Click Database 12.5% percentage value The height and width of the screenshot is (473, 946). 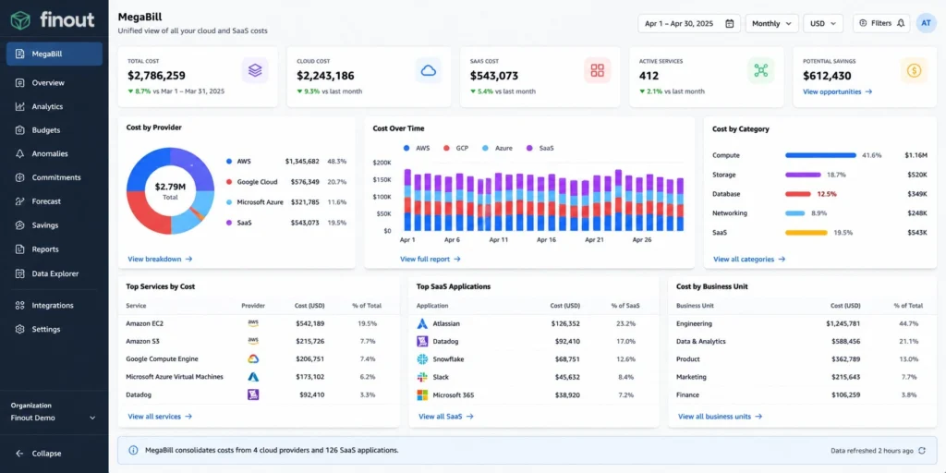[x=827, y=194]
